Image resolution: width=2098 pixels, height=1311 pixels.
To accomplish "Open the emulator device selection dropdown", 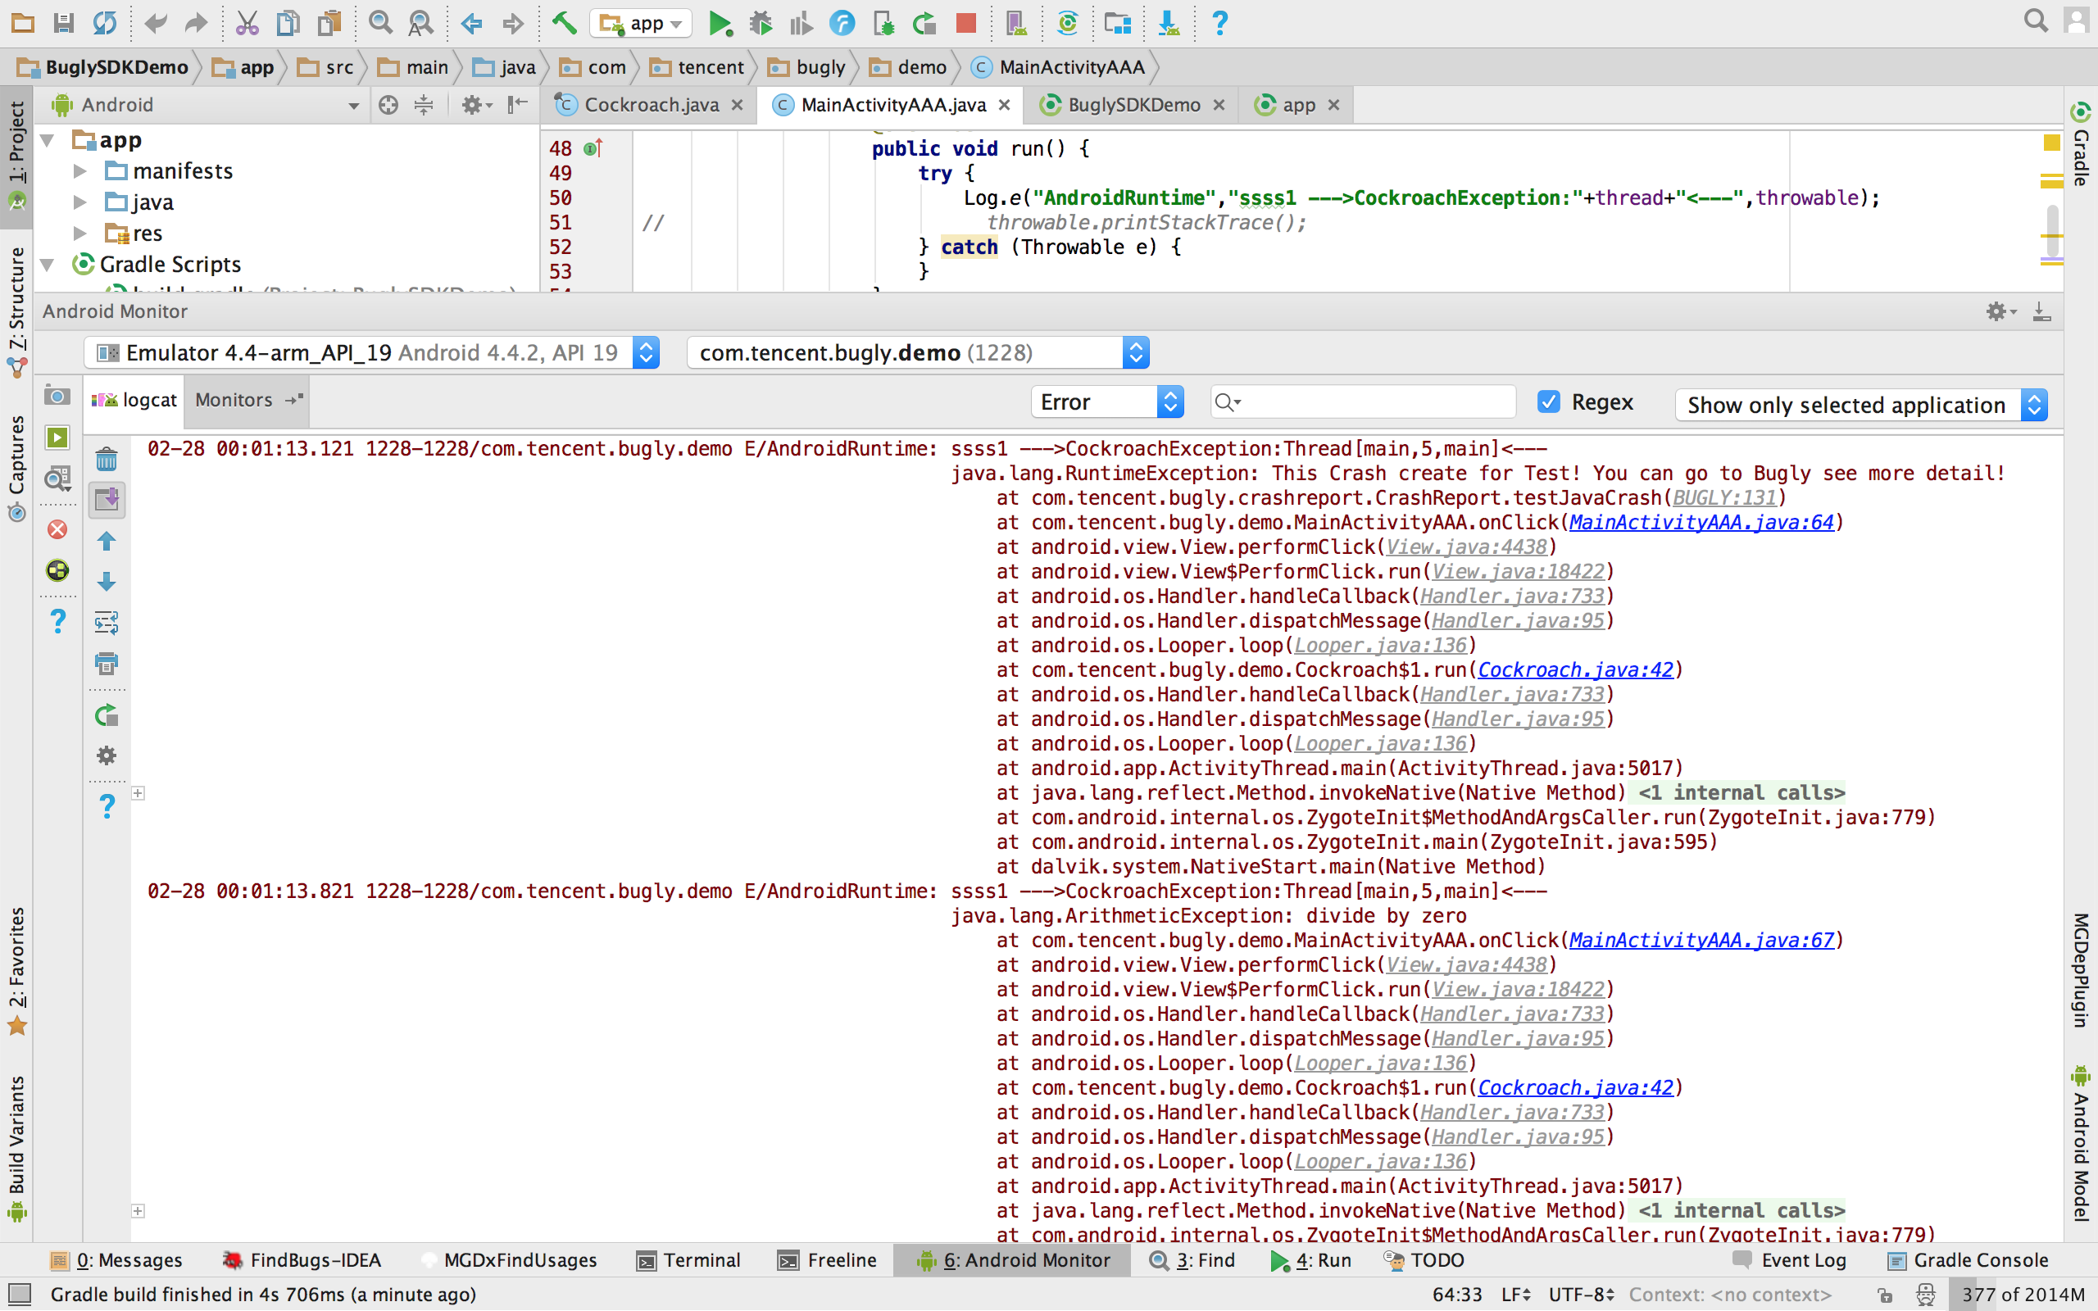I will pyautogui.click(x=373, y=353).
